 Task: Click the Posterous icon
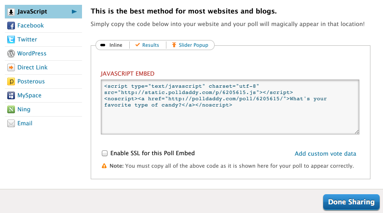click(11, 81)
